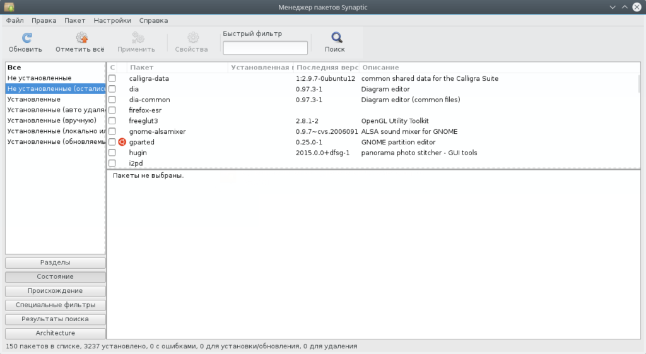Screen dimensions: 646x354
Task: Click the Mark All Upgrades (Отметить всё) icon
Action: pyautogui.click(x=80, y=38)
